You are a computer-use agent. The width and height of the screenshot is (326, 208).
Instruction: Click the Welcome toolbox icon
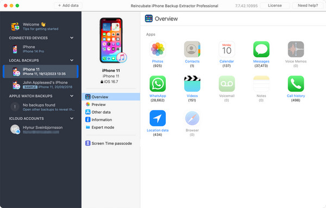pos(15,27)
